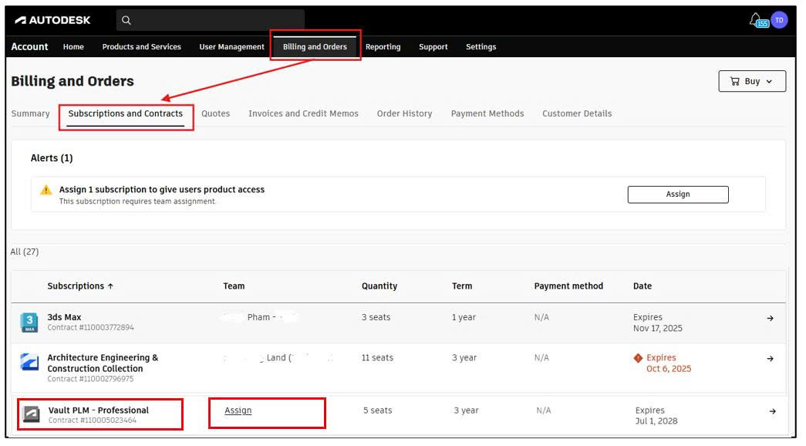Open Customer Details tab

click(x=577, y=113)
